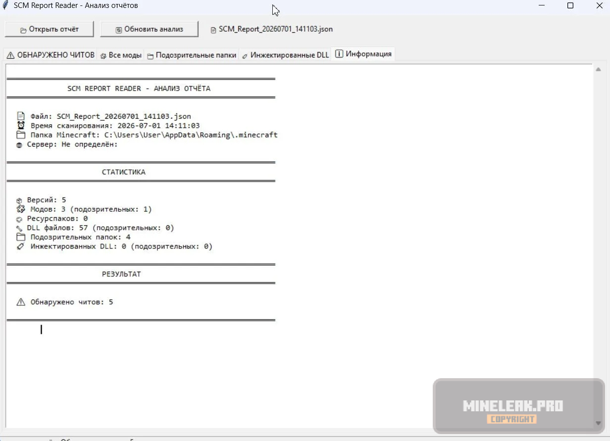Click the Обновить анализ button
Viewport: 610px width, 441px height.
149,29
